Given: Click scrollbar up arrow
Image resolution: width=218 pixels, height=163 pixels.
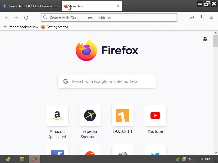Looking at the screenshot, I should click(216, 33).
